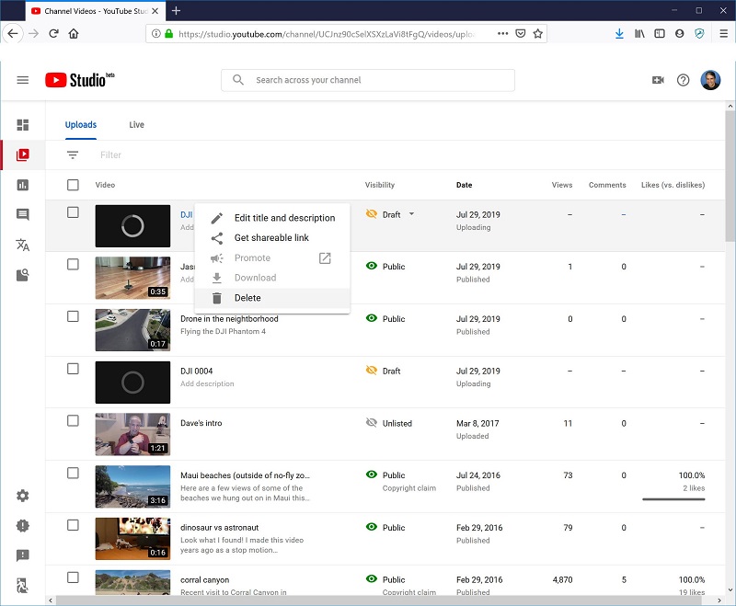
Task: Click the create video camera icon
Action: tap(657, 80)
